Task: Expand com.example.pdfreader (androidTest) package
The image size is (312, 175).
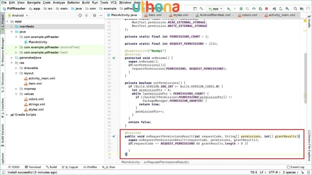Action: pyautogui.click(x=16, y=47)
